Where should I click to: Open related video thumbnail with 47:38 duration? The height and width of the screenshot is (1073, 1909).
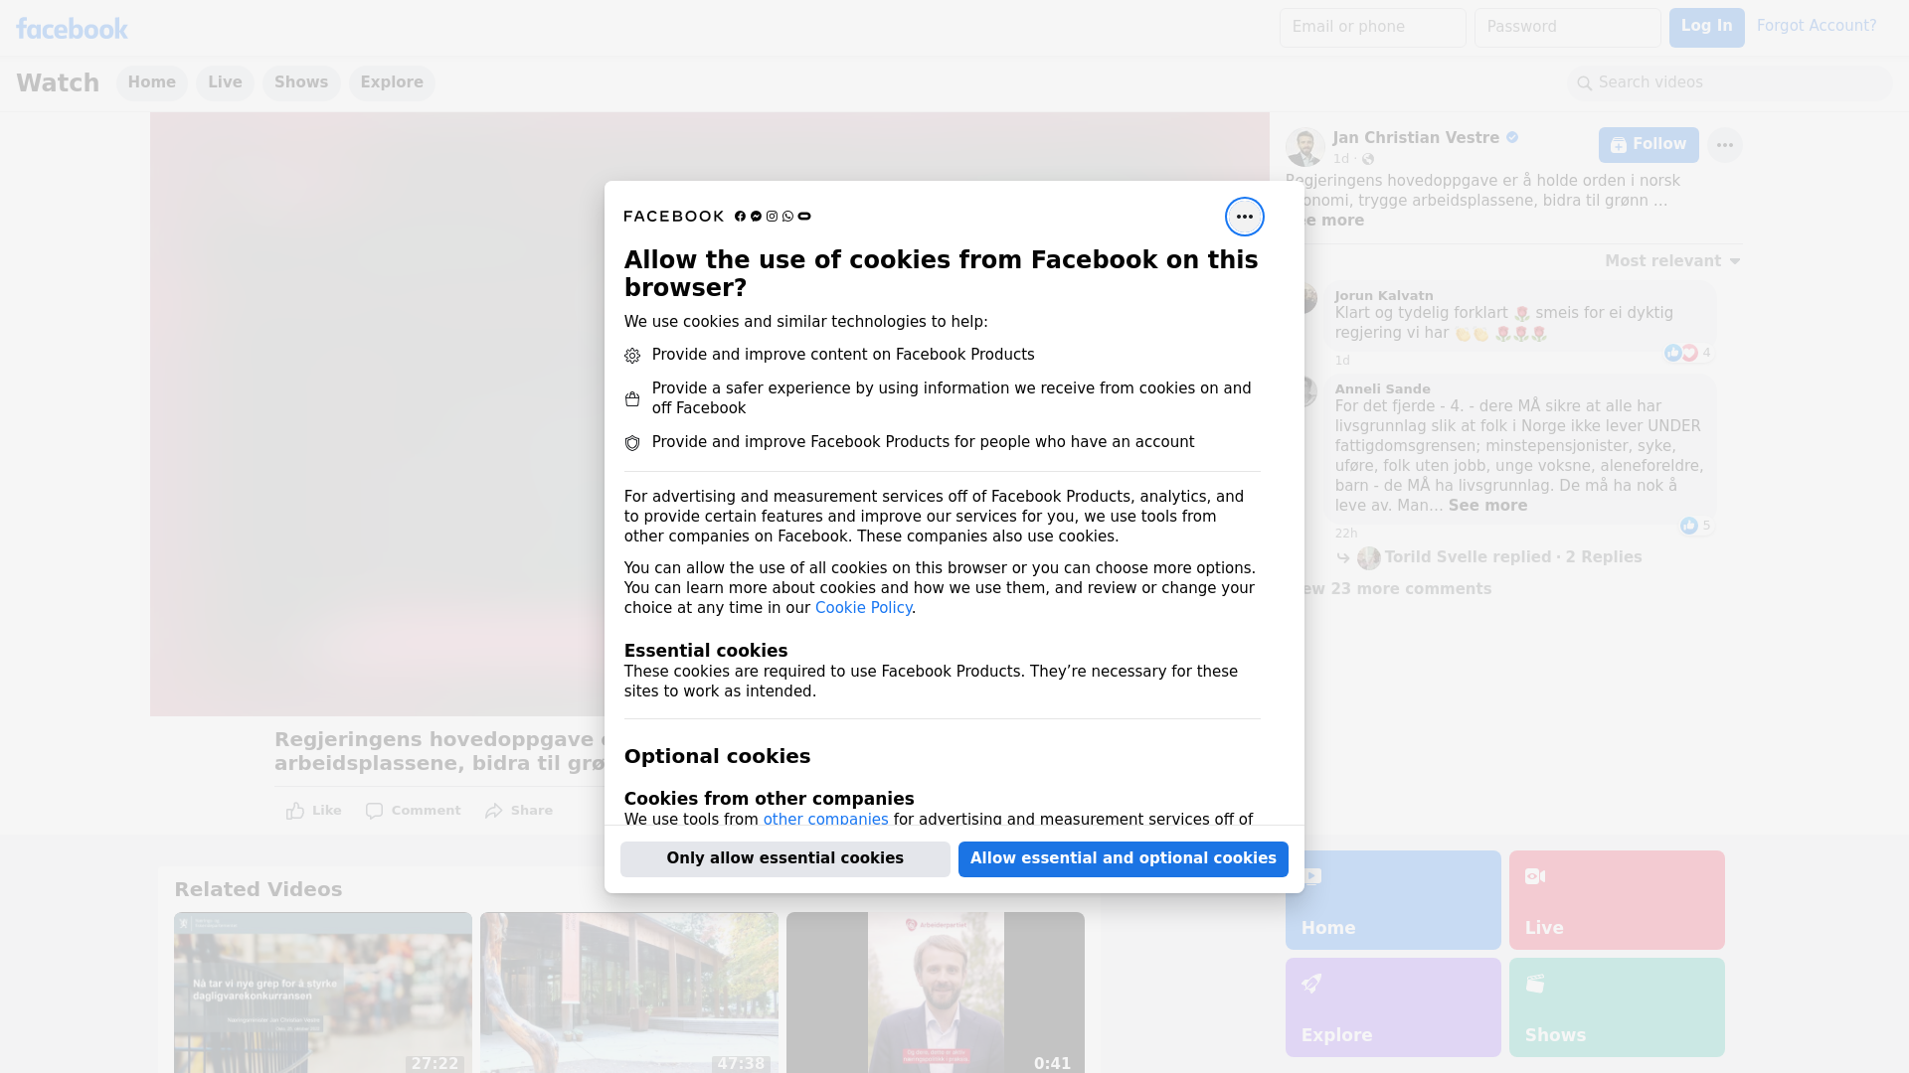[x=629, y=993]
